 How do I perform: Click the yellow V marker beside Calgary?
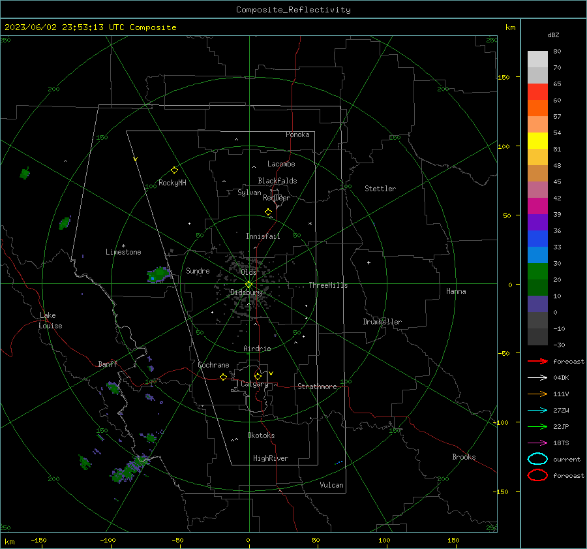271,373
